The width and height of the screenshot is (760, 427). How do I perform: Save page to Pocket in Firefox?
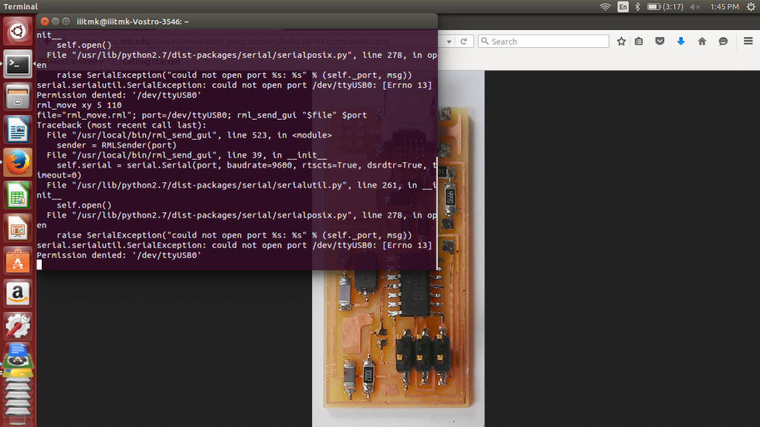tap(660, 41)
